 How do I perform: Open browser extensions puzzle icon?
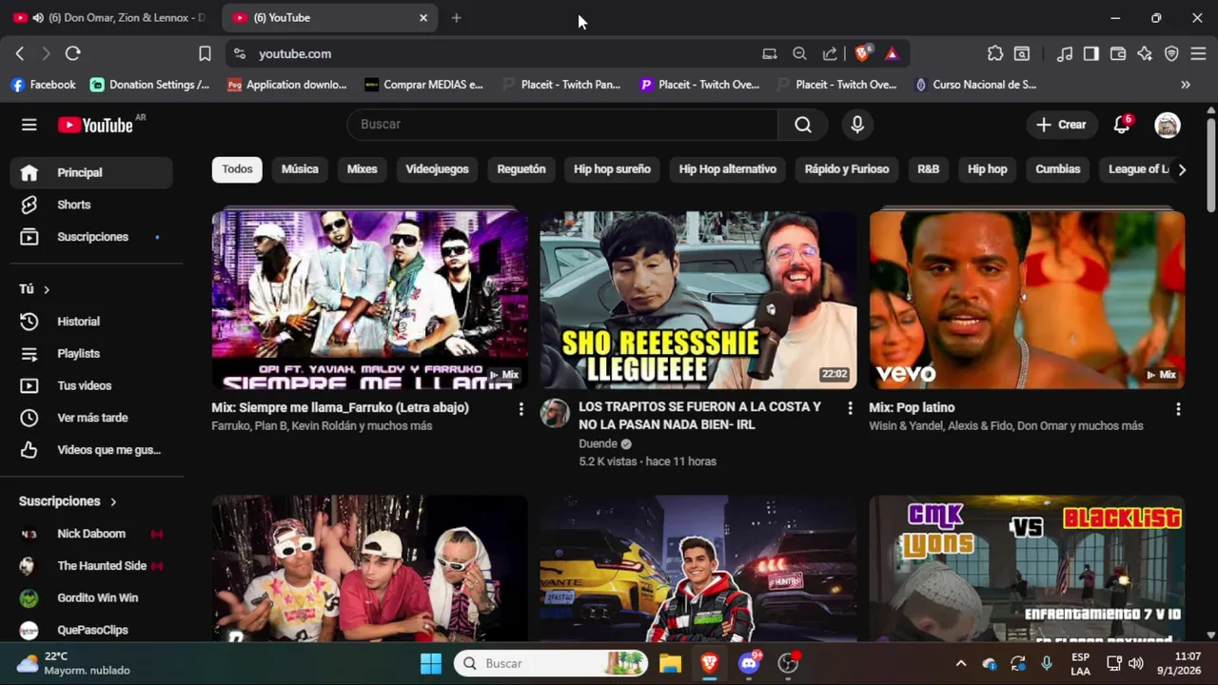tap(995, 54)
